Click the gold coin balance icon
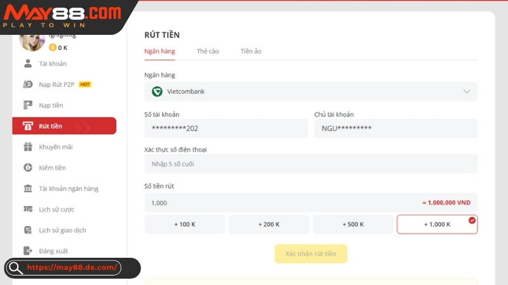 click(53, 47)
